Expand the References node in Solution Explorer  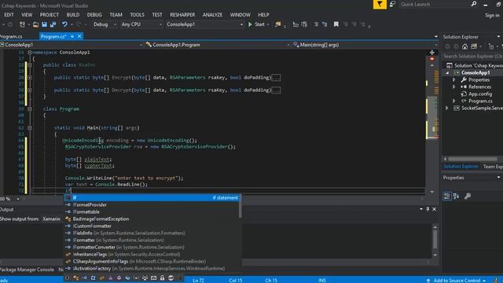pyautogui.click(x=454, y=87)
